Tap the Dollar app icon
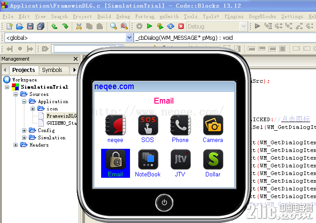 pyautogui.click(x=213, y=160)
